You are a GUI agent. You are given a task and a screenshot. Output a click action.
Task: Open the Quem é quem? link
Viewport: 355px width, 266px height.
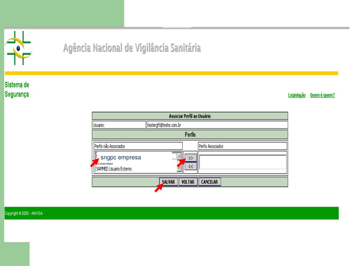(x=322, y=95)
